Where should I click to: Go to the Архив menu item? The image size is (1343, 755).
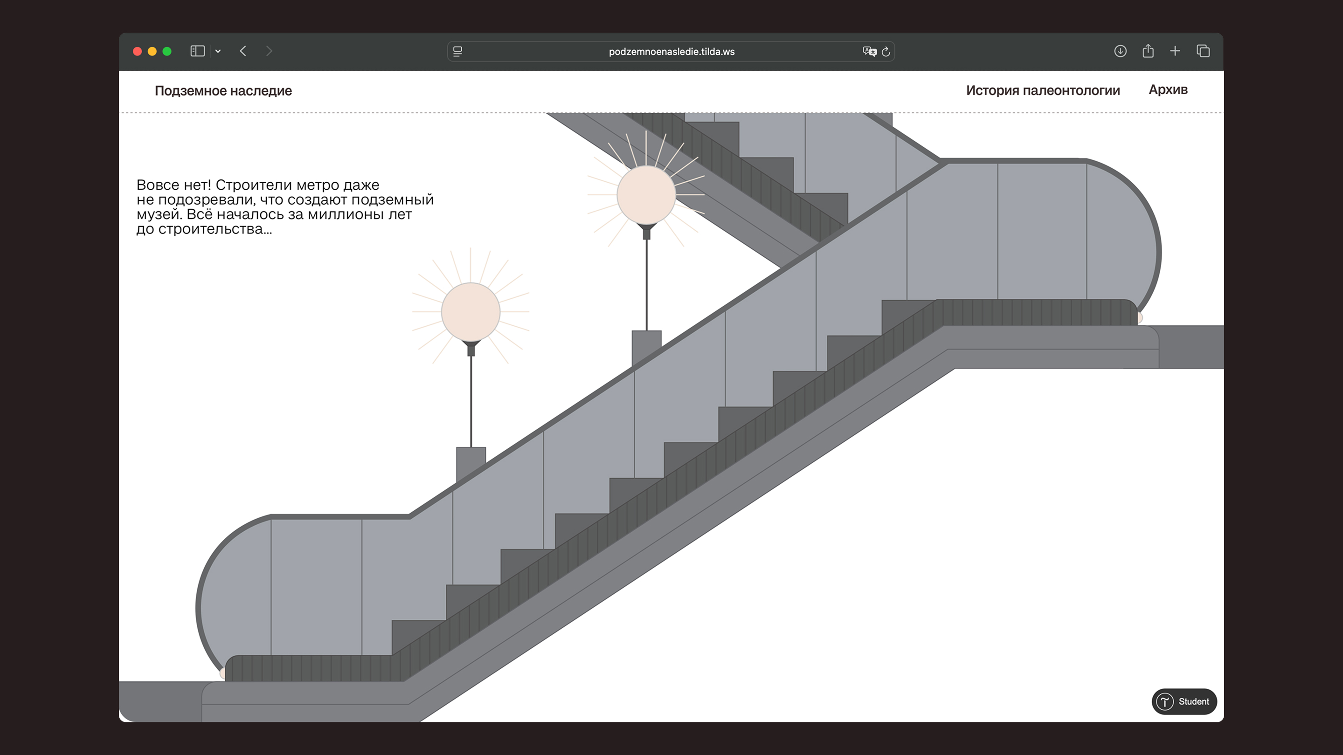click(x=1168, y=89)
